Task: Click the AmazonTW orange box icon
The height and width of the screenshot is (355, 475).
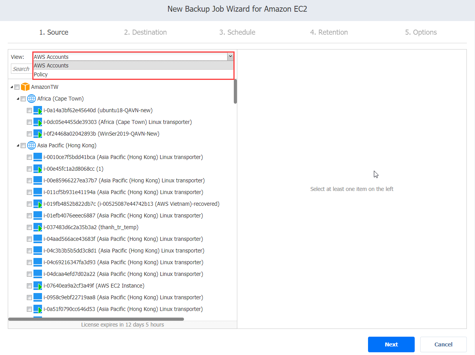Action: (x=25, y=87)
